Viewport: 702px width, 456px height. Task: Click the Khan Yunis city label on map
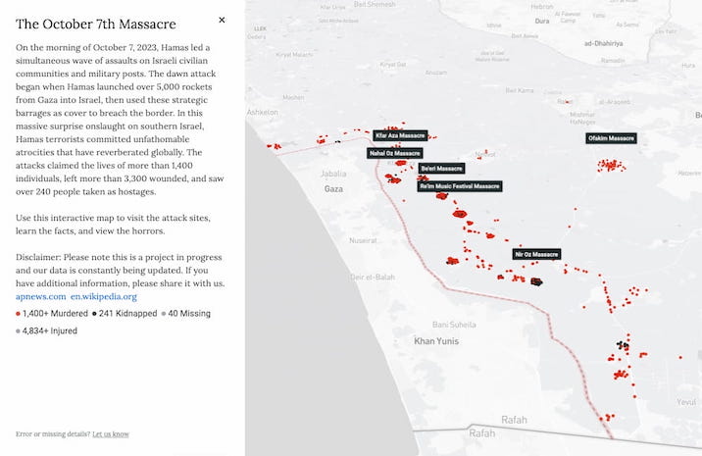click(x=436, y=341)
